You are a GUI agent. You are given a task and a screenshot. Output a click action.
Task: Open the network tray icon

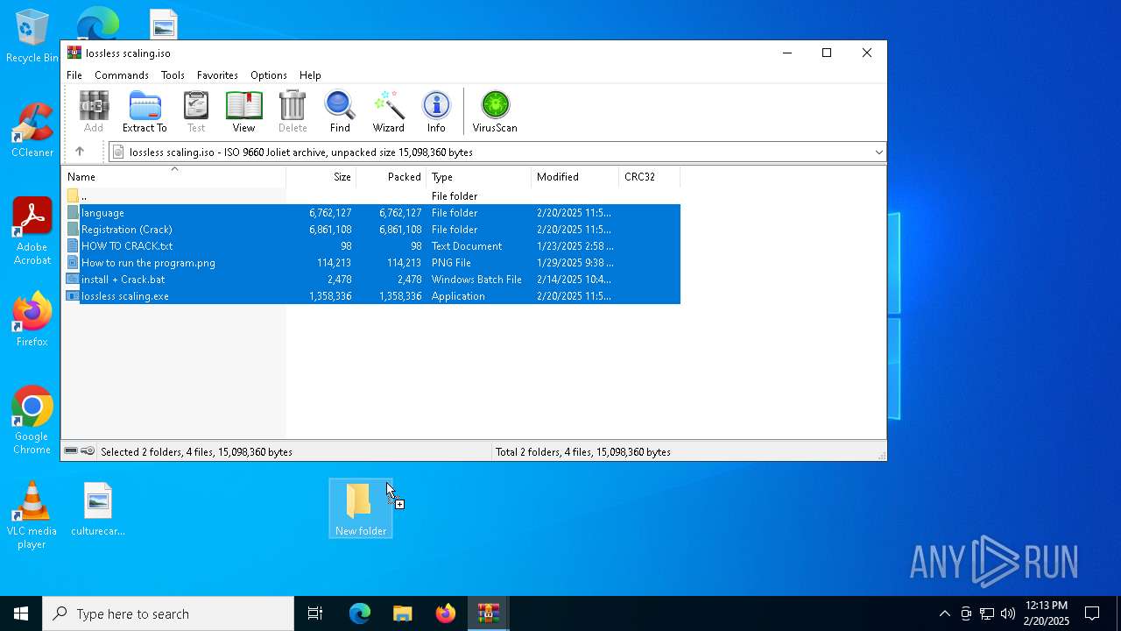click(x=987, y=613)
